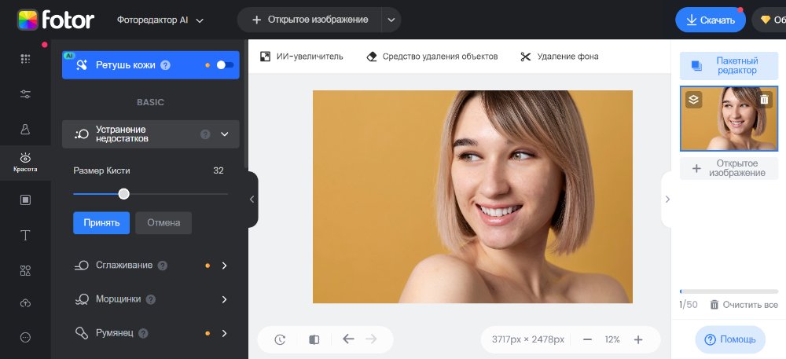Delete the thumbnail with trash icon
The width and height of the screenshot is (786, 359).
764,100
